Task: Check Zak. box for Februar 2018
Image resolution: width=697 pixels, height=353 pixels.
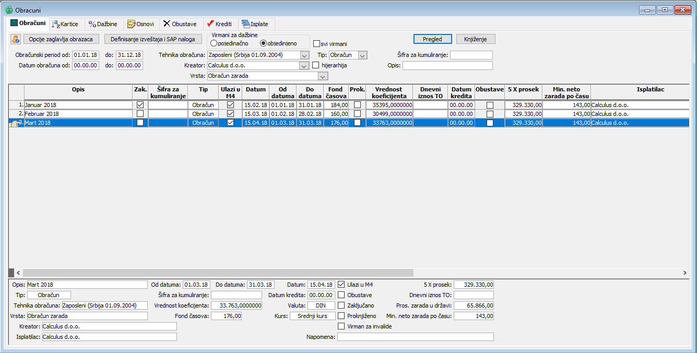Action: coord(140,114)
